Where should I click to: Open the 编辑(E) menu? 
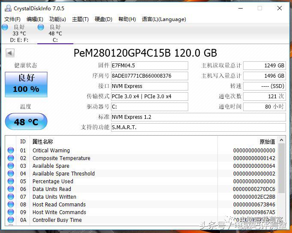coord(35,19)
